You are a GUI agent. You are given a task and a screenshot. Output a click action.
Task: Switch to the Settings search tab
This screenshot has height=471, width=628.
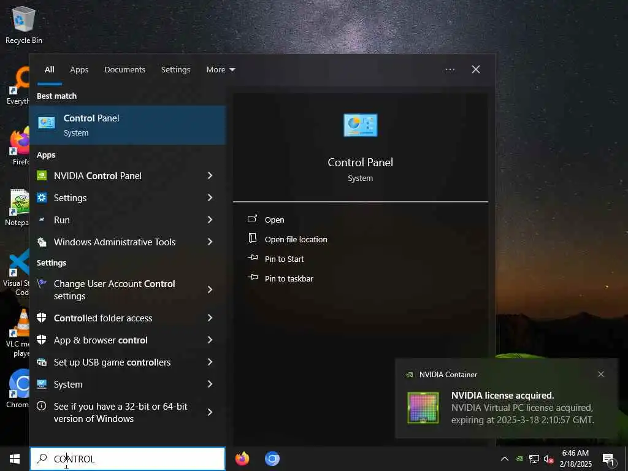pos(176,70)
